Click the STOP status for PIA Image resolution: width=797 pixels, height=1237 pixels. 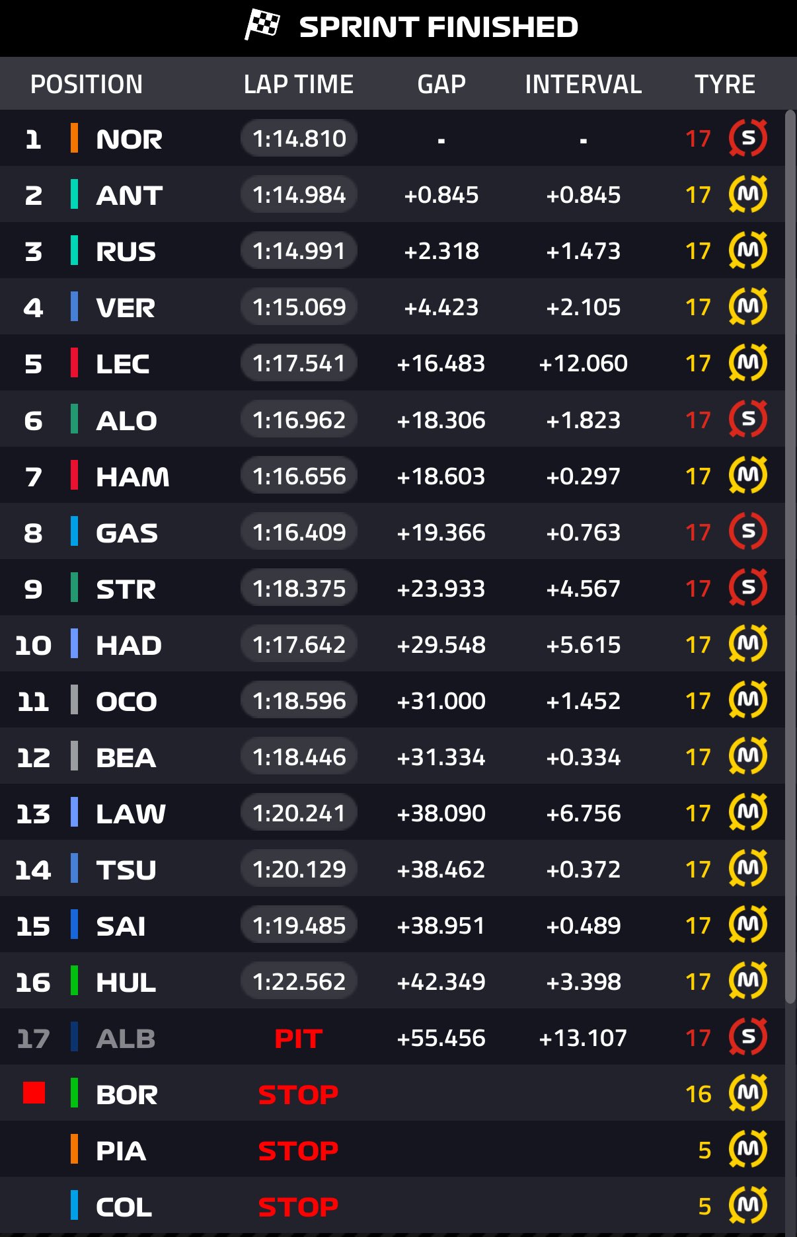pyautogui.click(x=298, y=1151)
